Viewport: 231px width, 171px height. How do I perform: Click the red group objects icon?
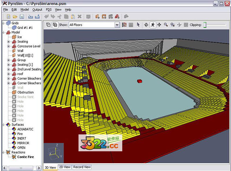pos(117,17)
